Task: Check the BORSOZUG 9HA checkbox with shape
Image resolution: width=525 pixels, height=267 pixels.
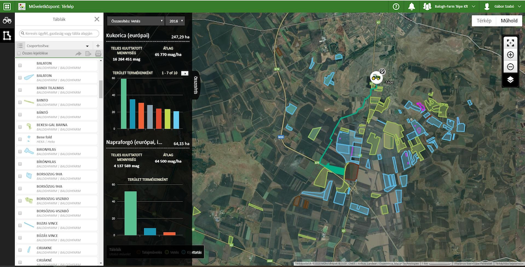Action: click(20, 176)
